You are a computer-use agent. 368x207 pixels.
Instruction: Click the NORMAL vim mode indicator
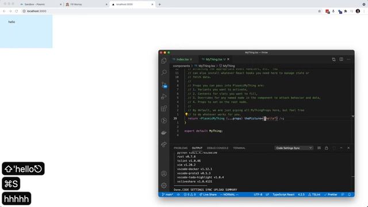tap(229, 194)
